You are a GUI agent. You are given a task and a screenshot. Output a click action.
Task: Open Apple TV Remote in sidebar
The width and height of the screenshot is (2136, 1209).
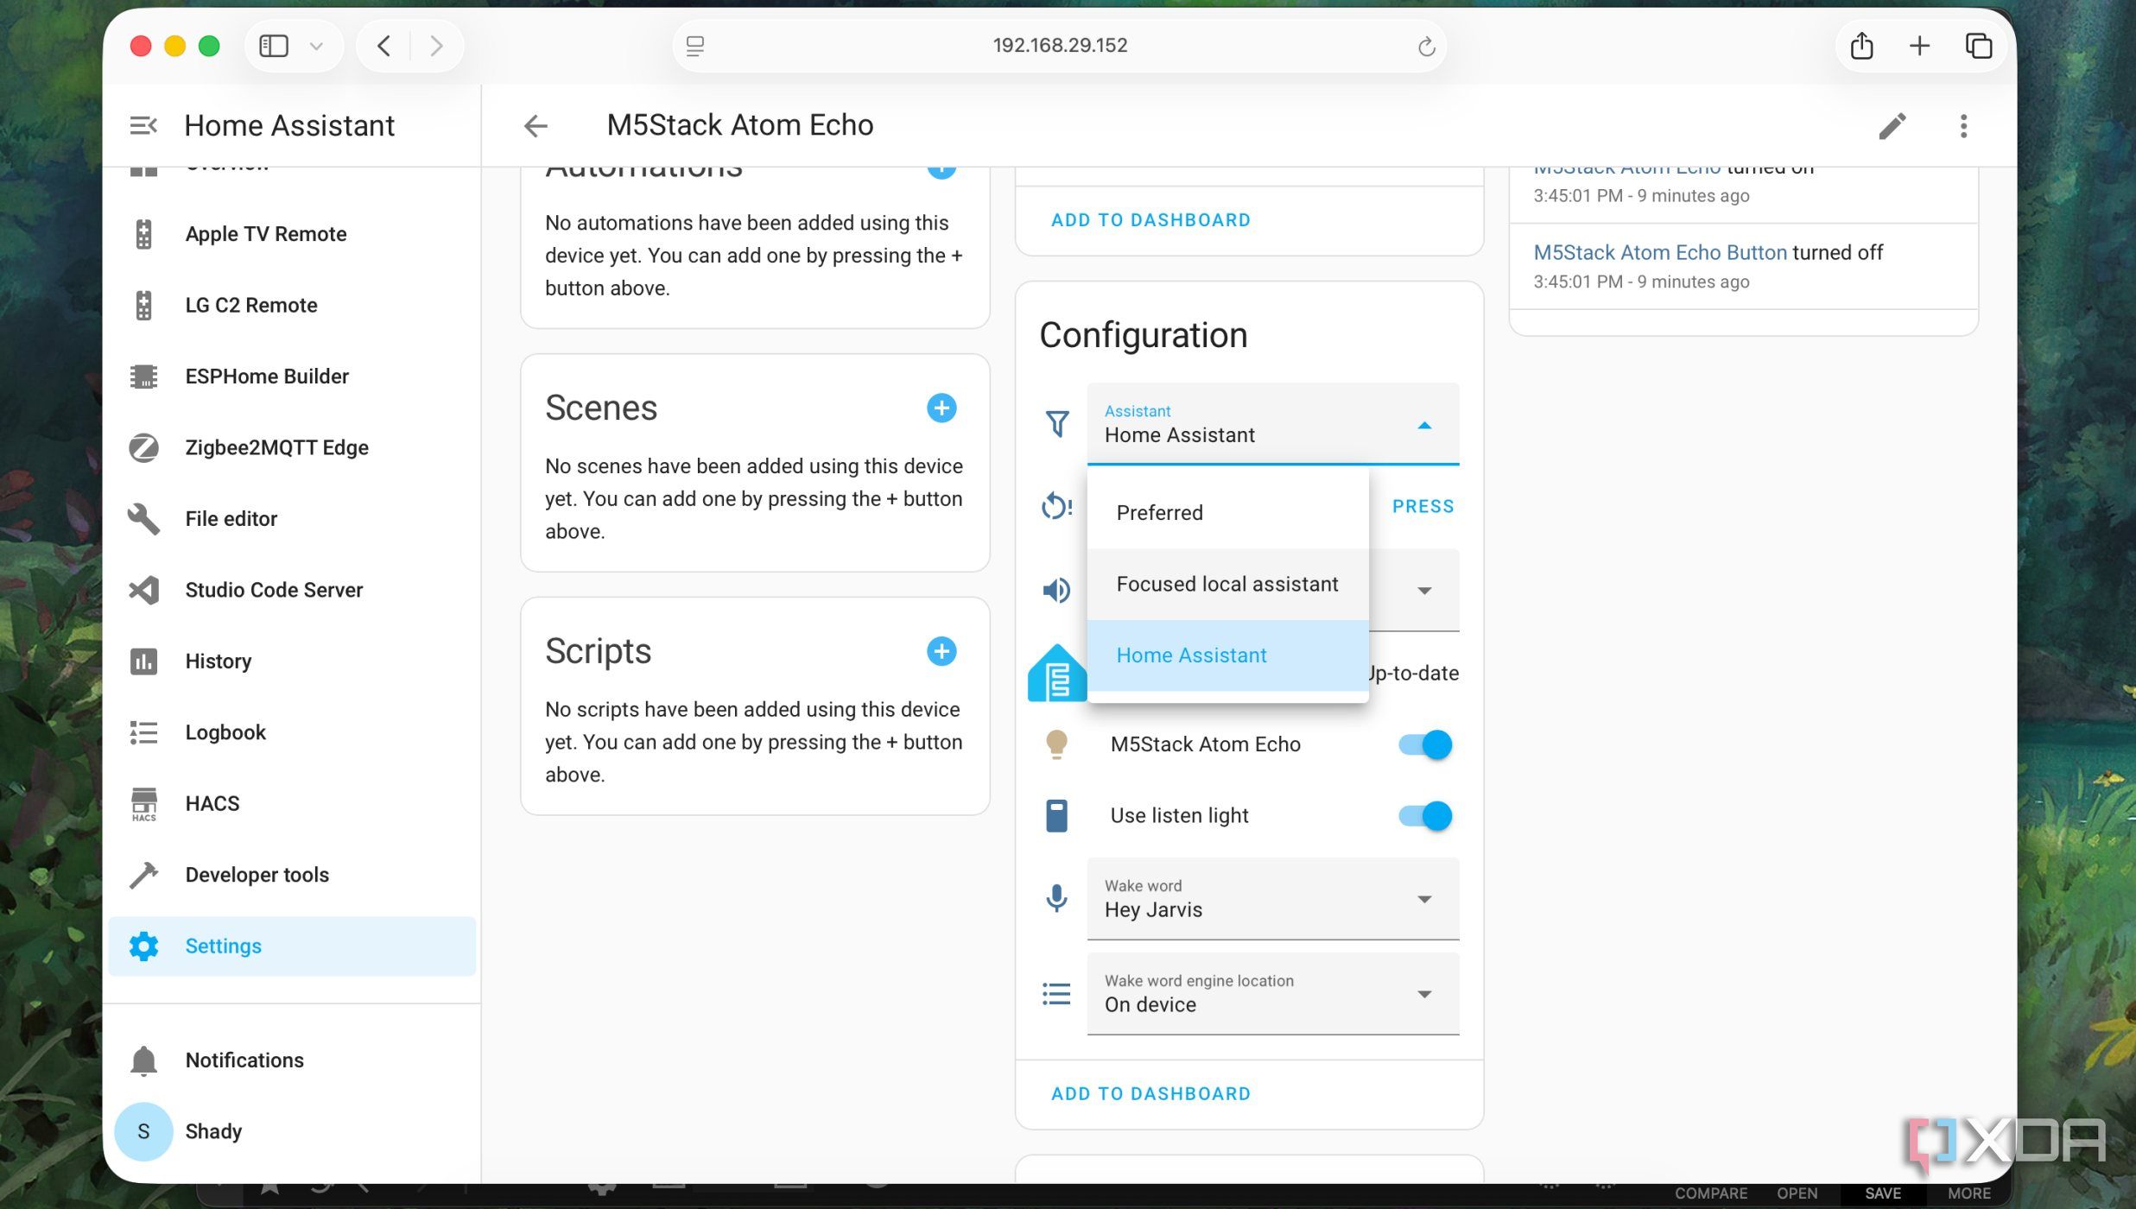292,234
